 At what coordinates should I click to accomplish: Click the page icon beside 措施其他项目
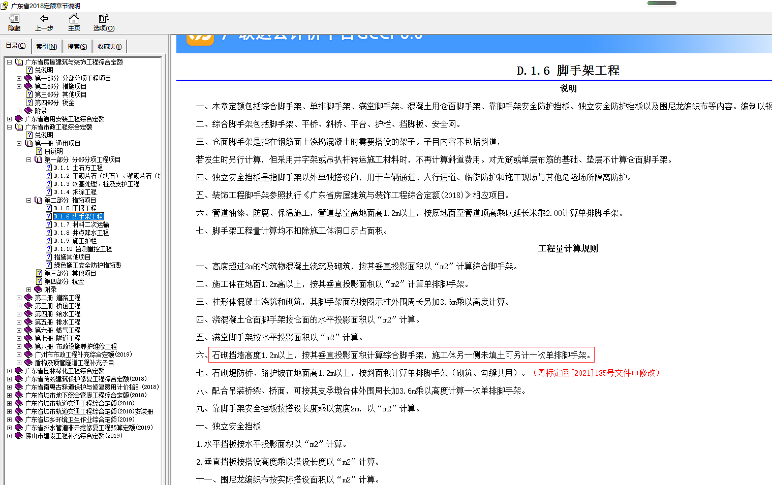(49, 257)
